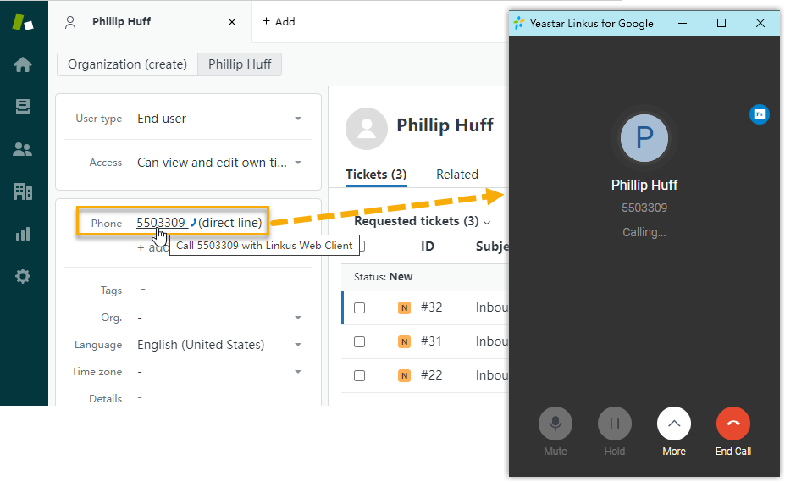Open the Customers icon in sidebar
785x482 pixels.
23,149
